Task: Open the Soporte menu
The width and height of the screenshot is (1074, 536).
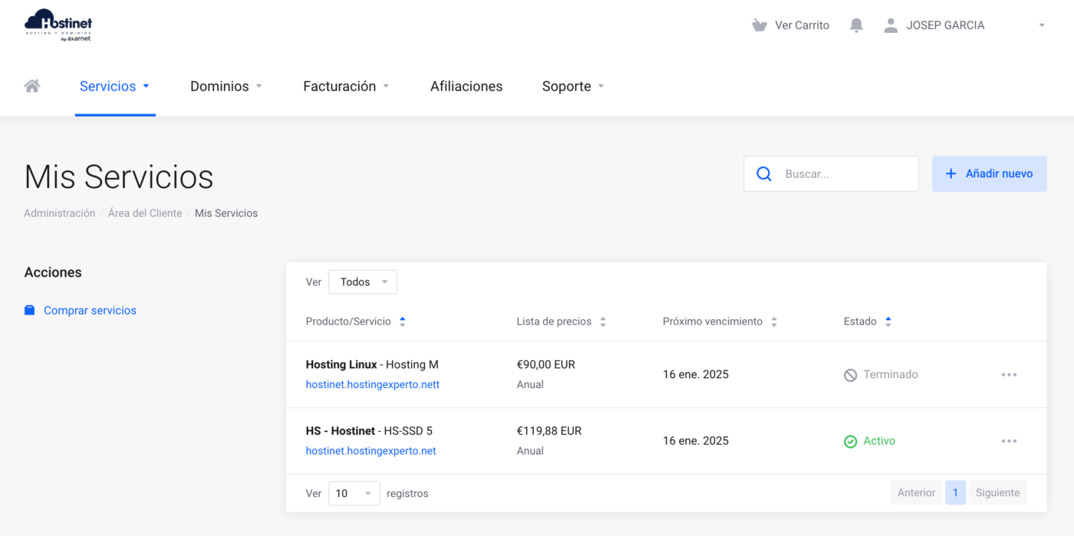Action: pyautogui.click(x=573, y=87)
